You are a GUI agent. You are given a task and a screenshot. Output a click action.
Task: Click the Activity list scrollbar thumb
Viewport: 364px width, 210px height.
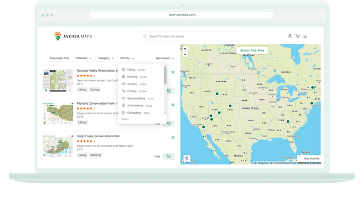coord(166,76)
